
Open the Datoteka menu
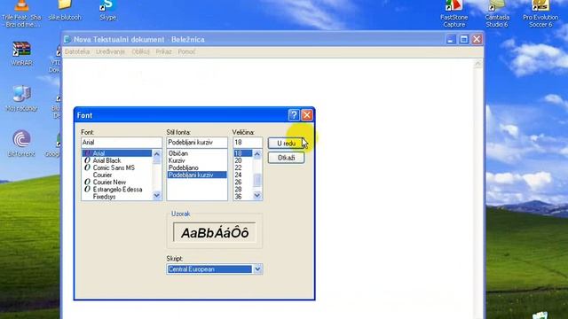pyautogui.click(x=77, y=51)
